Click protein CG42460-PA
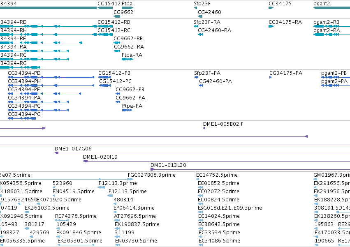Screen dimensions: 350x247 (x=216, y=81)
